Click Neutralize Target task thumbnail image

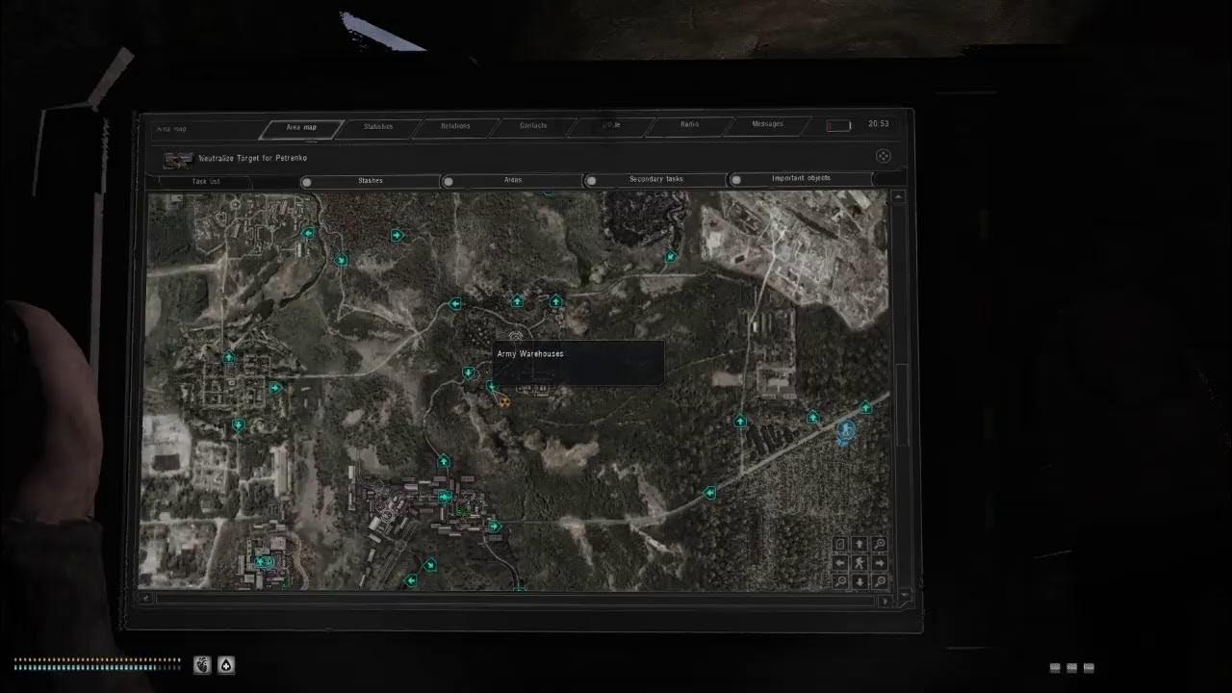pos(178,159)
